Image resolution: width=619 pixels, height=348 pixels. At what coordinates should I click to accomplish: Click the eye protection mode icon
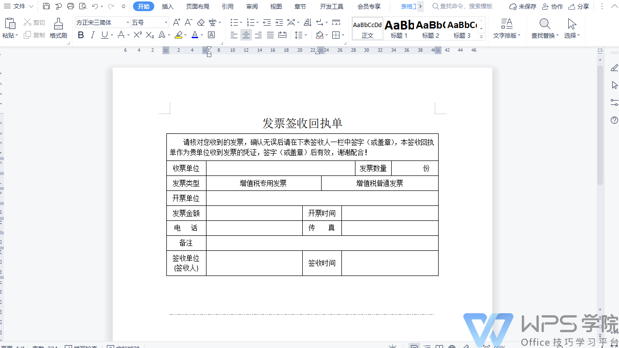393,347
